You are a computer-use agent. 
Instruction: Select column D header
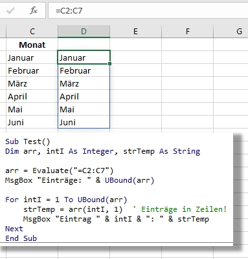click(84, 32)
